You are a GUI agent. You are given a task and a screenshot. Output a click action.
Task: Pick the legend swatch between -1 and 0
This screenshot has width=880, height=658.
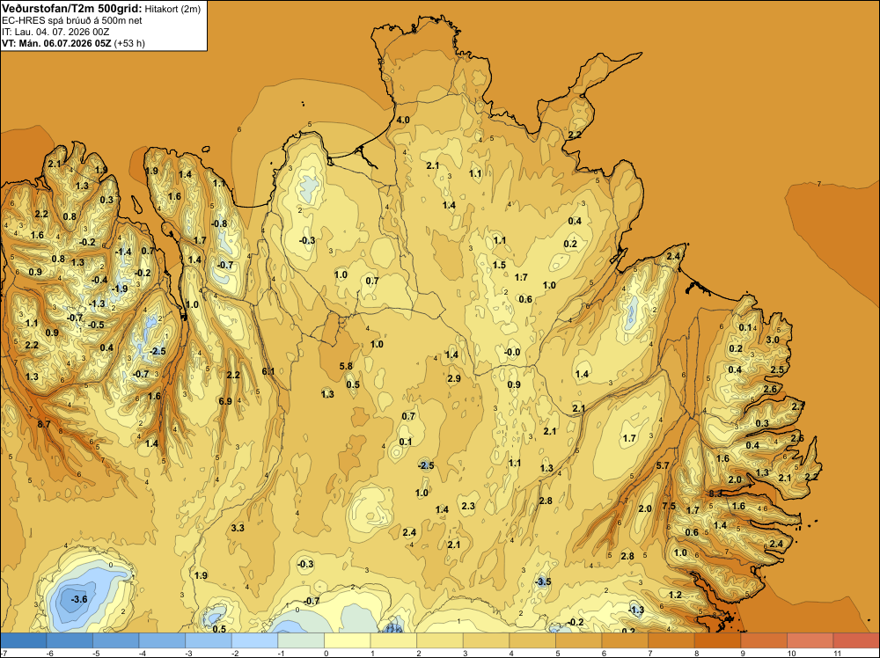tap(301, 640)
